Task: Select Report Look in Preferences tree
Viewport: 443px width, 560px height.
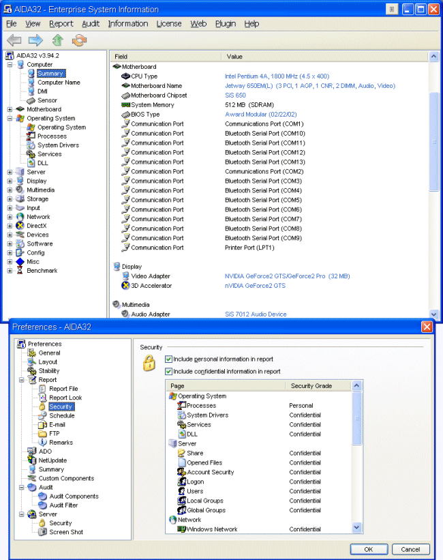Action: 65,398
